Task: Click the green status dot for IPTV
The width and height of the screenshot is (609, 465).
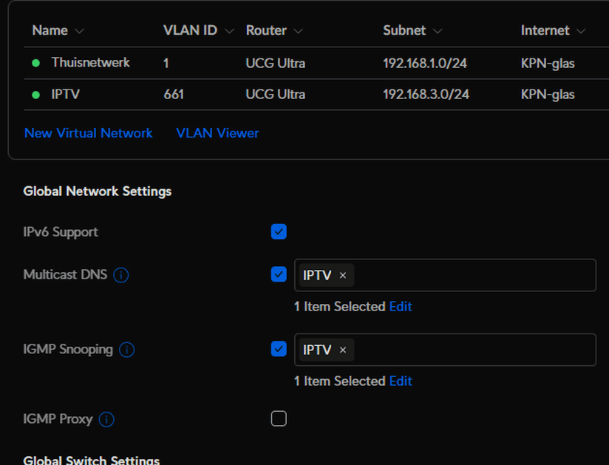Action: coord(36,95)
